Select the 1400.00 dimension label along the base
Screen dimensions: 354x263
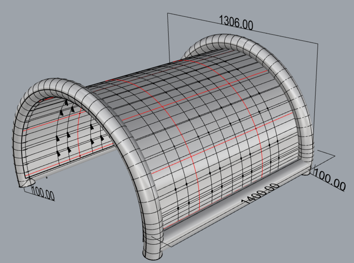point(260,193)
